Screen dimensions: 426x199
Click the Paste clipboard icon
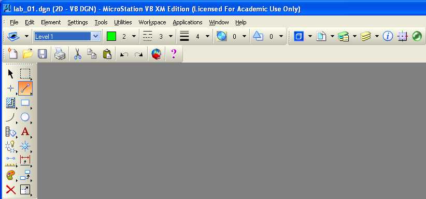coord(107,54)
